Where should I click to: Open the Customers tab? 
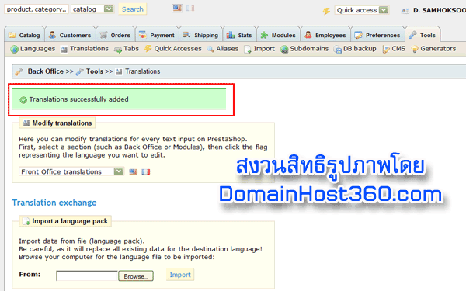click(x=70, y=35)
